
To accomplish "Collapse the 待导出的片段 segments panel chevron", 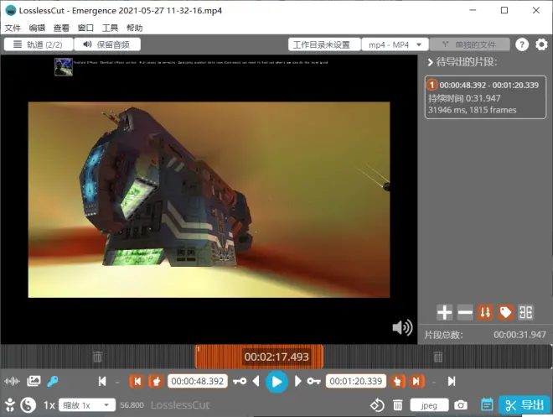I will tap(430, 62).
